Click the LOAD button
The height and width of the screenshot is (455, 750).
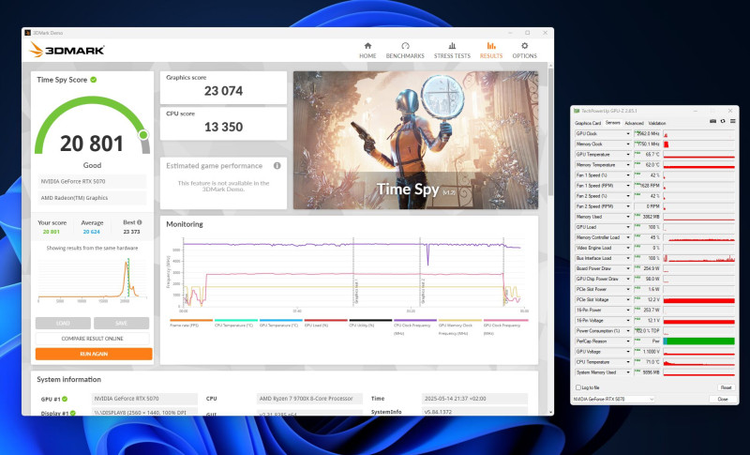pos(63,323)
